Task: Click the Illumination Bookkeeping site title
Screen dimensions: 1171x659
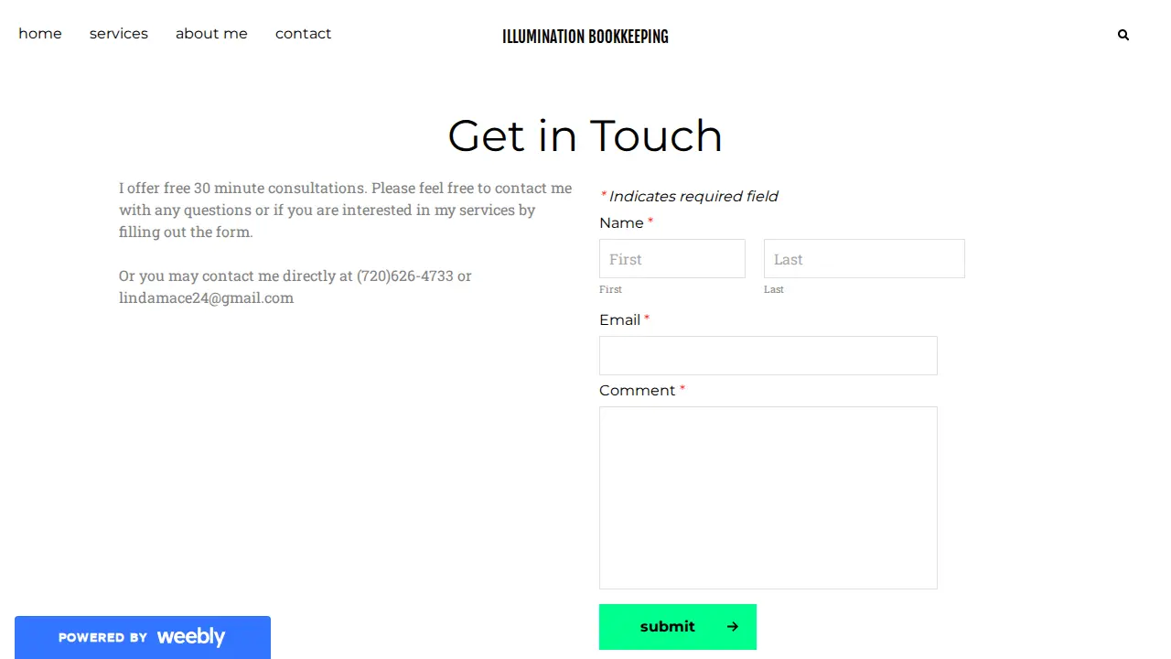Action: pos(585,37)
